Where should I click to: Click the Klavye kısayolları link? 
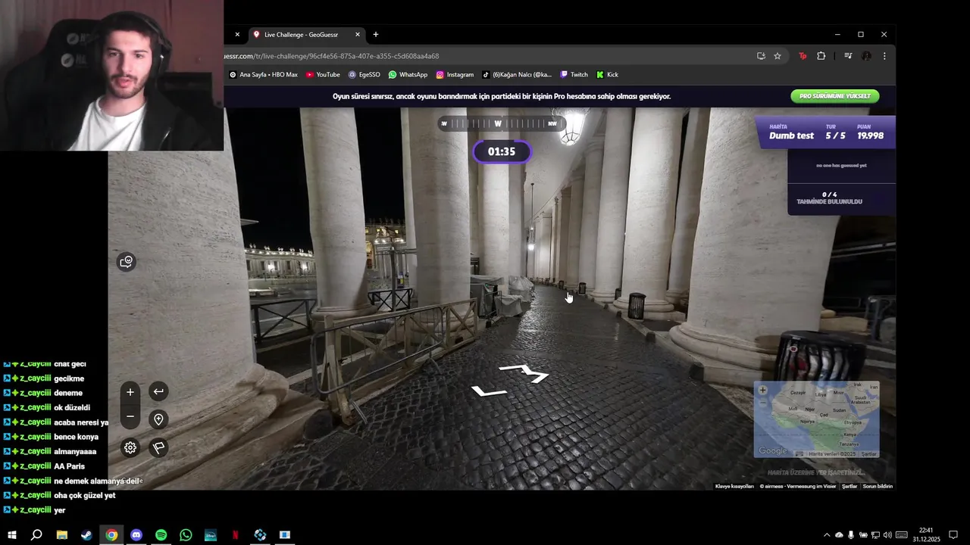click(x=734, y=486)
